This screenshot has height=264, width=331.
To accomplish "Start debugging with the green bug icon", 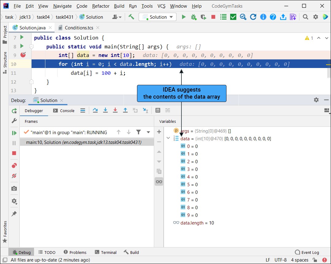I will 193,17.
